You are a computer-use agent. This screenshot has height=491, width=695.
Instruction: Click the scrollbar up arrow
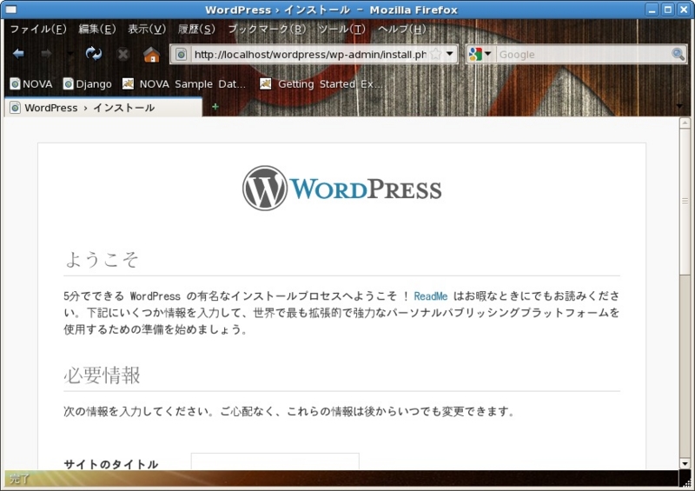tap(685, 123)
